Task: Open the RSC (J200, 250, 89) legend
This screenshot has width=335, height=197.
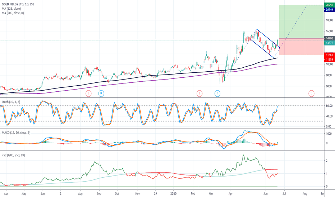Action: 13,155
